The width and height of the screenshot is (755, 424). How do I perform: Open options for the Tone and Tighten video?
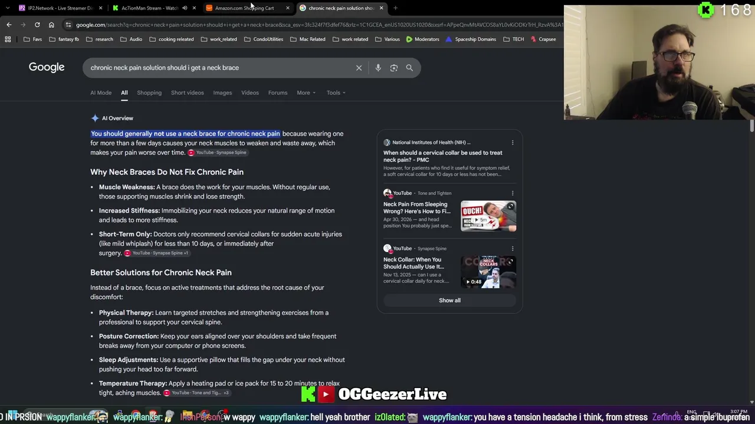click(513, 193)
